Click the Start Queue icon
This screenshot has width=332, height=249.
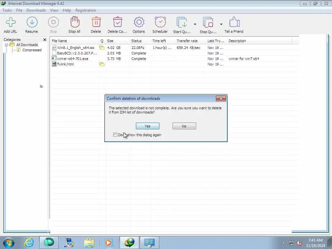click(x=182, y=22)
